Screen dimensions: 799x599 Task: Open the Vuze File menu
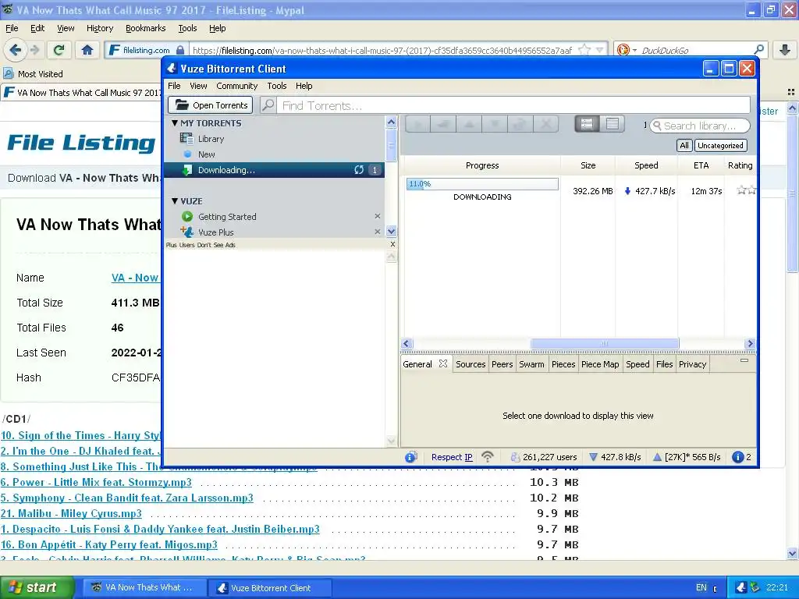tap(174, 86)
